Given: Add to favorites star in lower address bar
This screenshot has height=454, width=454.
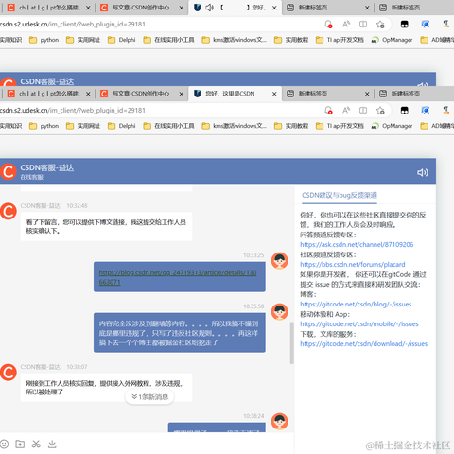Looking at the screenshot, I should [380, 111].
